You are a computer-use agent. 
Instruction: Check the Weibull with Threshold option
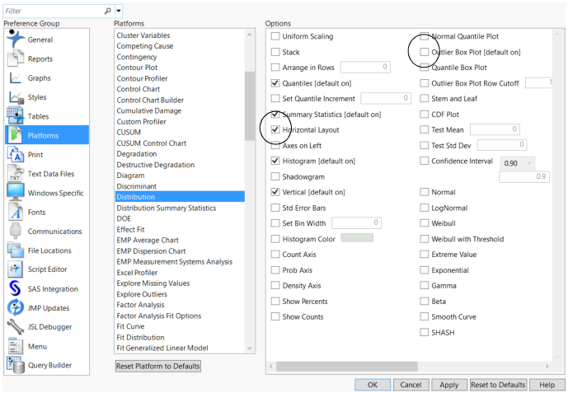425,239
